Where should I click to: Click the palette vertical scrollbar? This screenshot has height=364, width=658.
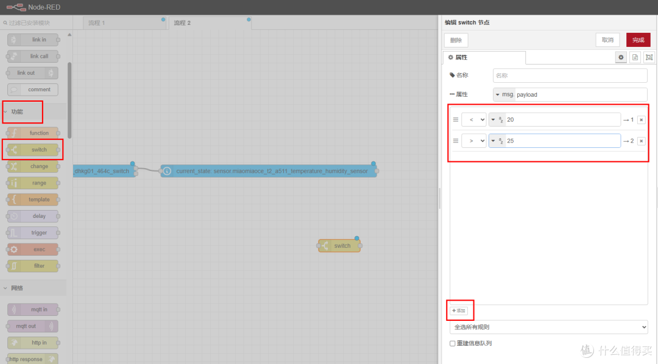tap(69, 100)
